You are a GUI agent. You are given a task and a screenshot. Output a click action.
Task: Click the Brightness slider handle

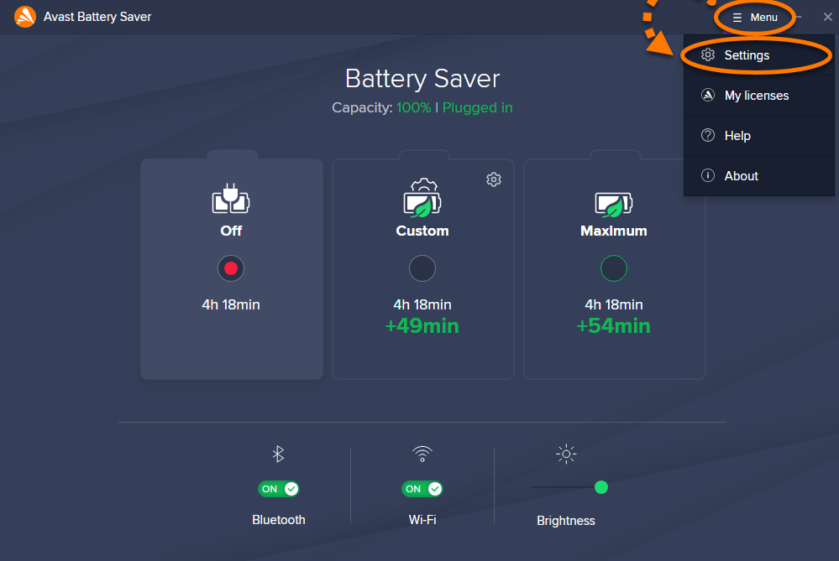point(601,487)
